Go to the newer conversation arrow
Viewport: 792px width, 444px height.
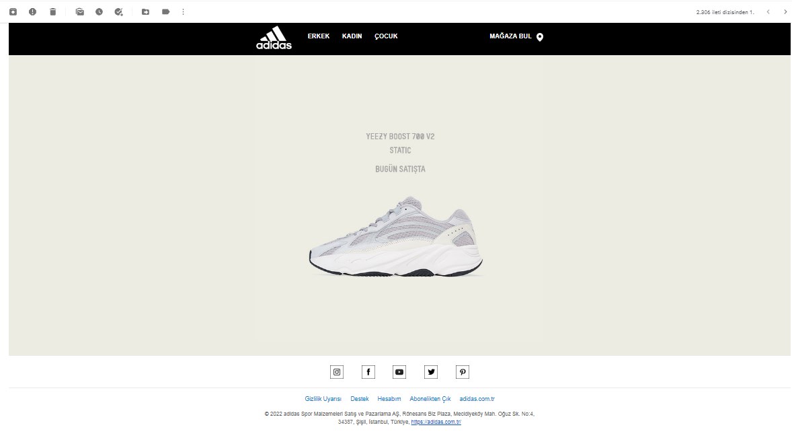768,11
